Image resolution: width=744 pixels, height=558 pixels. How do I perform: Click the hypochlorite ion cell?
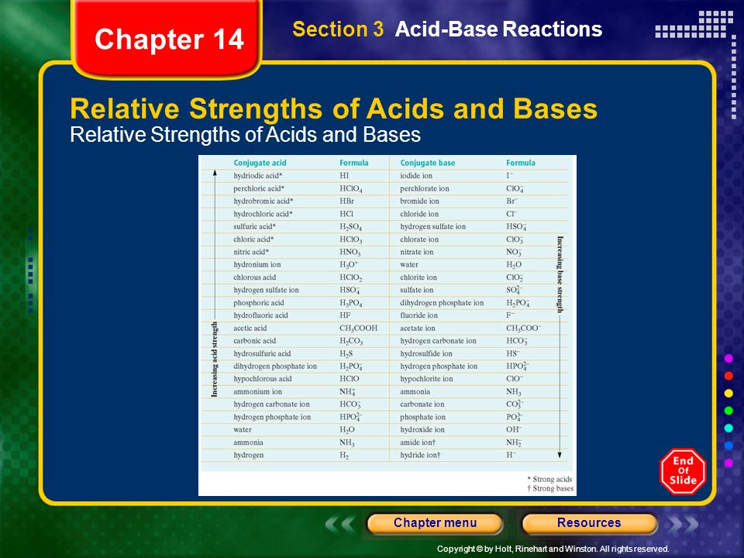[x=426, y=379]
